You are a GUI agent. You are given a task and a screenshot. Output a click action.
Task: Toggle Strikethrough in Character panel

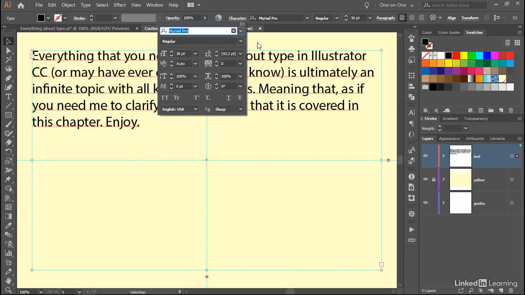pyautogui.click(x=240, y=98)
